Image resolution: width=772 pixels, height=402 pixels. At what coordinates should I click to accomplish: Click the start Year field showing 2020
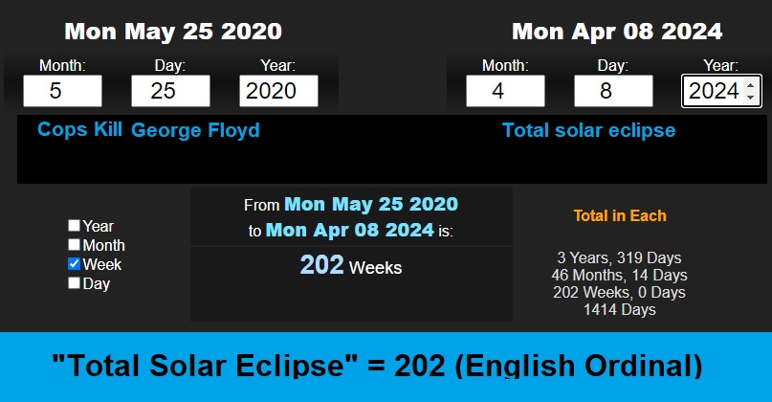pos(278,91)
